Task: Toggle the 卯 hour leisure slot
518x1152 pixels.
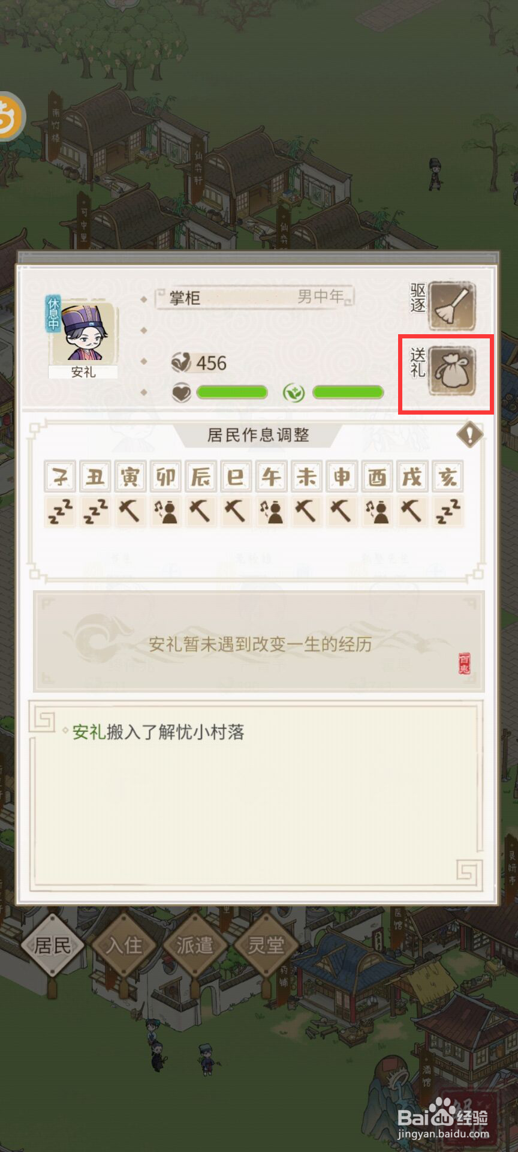Action: click(x=165, y=512)
